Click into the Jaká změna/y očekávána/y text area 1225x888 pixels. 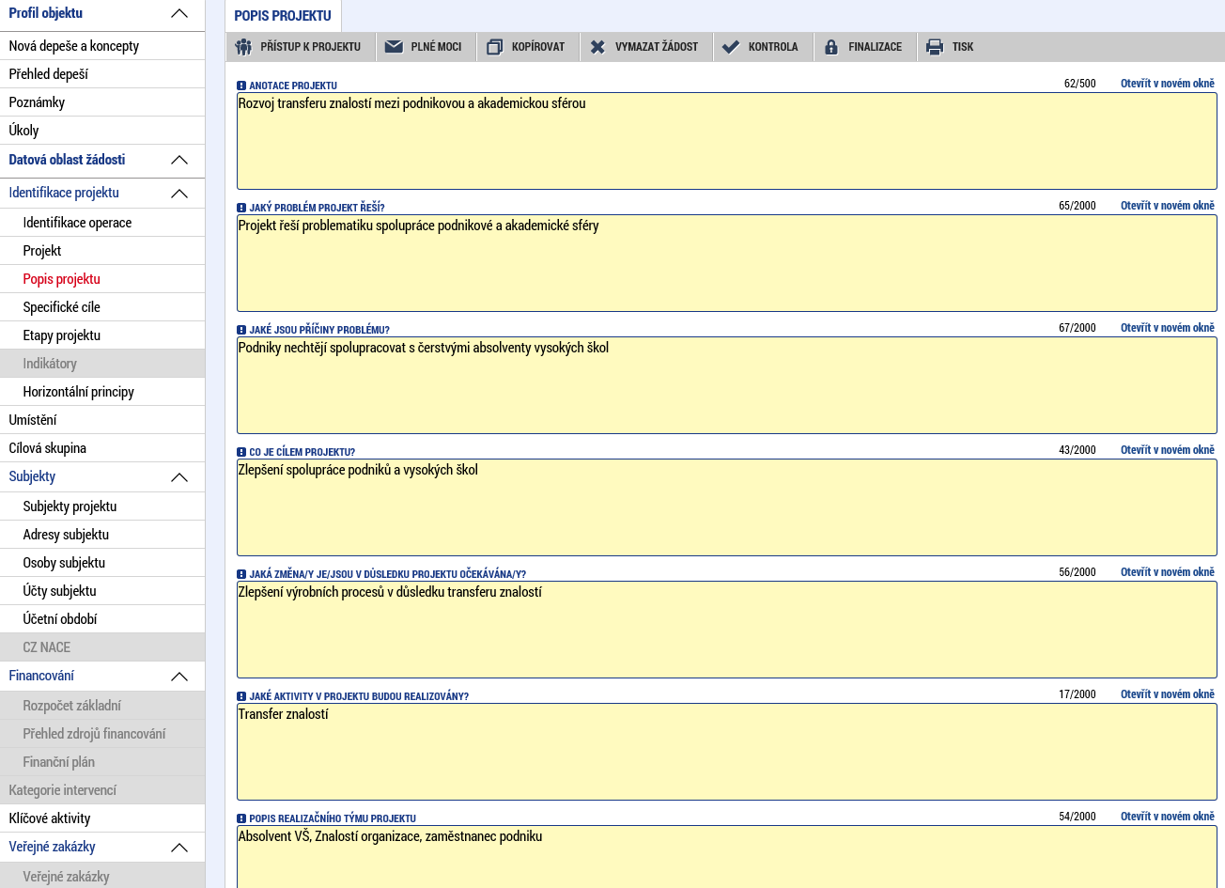727,630
